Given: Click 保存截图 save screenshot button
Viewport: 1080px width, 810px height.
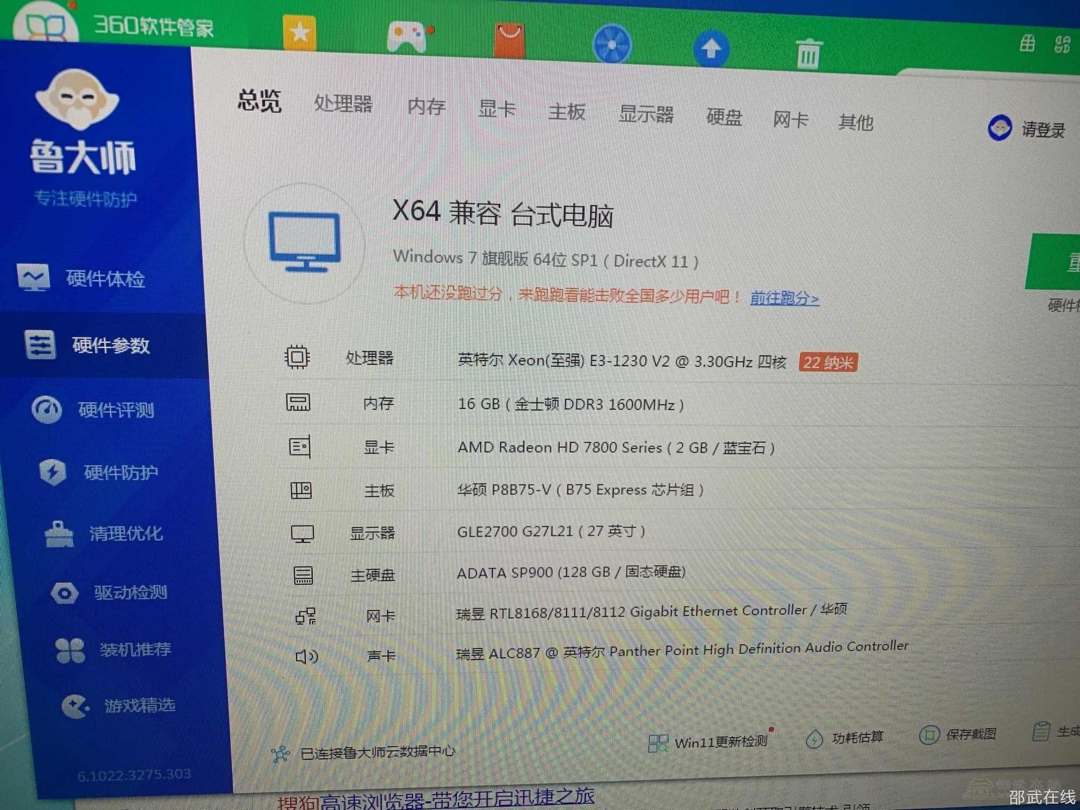Looking at the screenshot, I should coord(970,734).
